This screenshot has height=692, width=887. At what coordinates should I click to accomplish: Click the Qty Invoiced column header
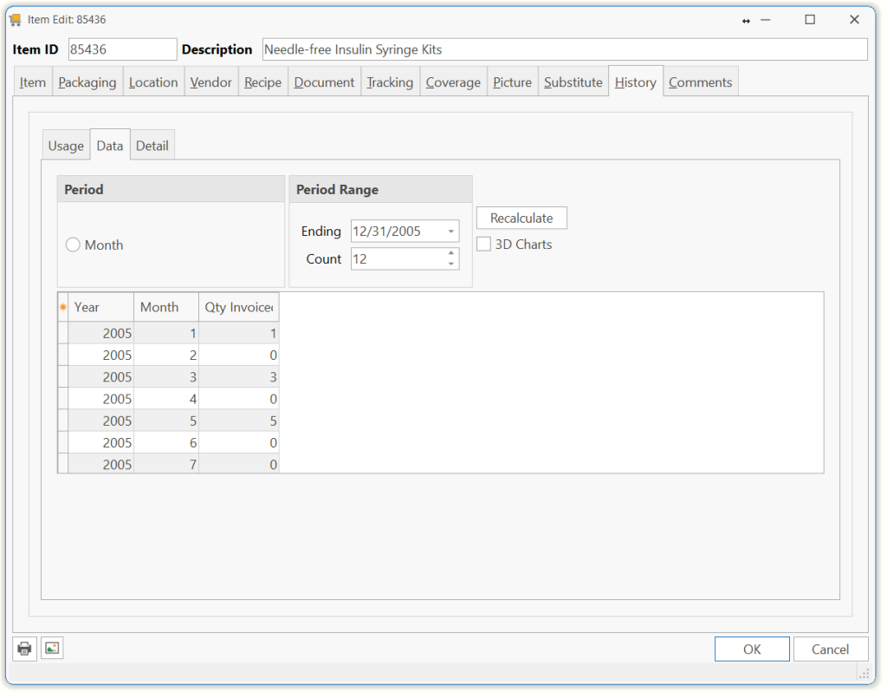pyautogui.click(x=239, y=307)
